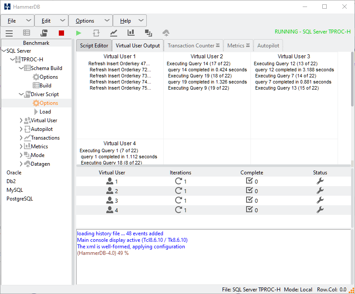Collapse the Schema Build tree node
Viewport: 355px width, 294px height.
pyautogui.click(x=21, y=68)
